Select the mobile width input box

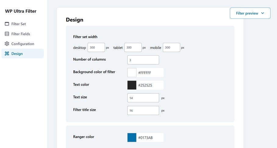(x=171, y=48)
